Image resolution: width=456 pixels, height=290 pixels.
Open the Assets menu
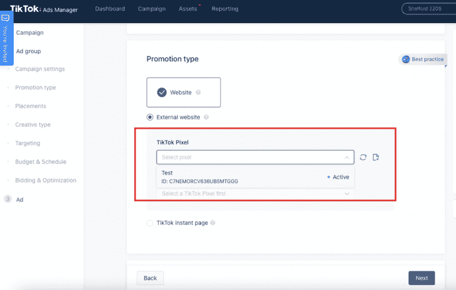[x=188, y=9]
